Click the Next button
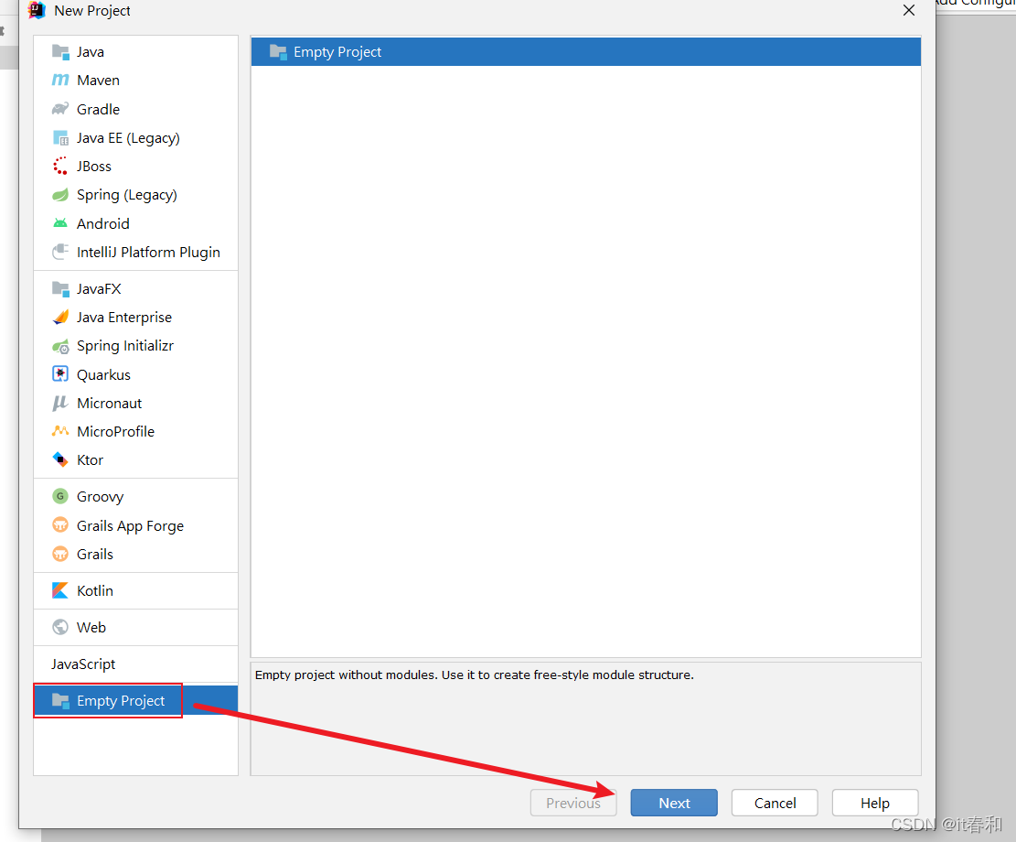 674,803
